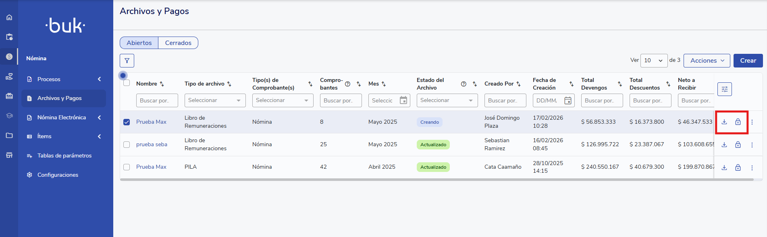Open calendar picker in Fecha de Creación filter

567,100
